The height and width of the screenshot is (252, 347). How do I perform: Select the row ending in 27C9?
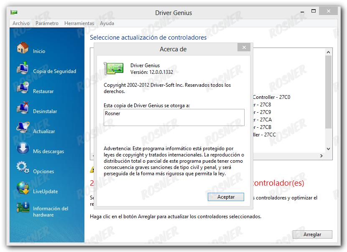[x=262, y=112]
